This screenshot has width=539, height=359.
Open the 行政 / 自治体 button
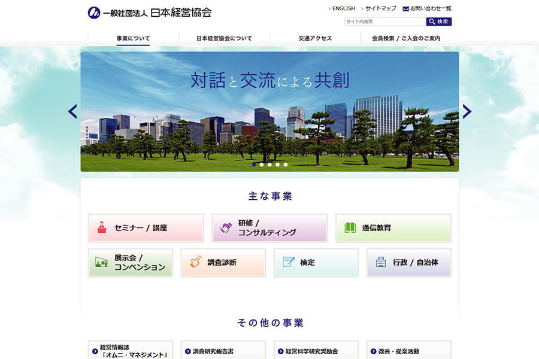click(409, 263)
